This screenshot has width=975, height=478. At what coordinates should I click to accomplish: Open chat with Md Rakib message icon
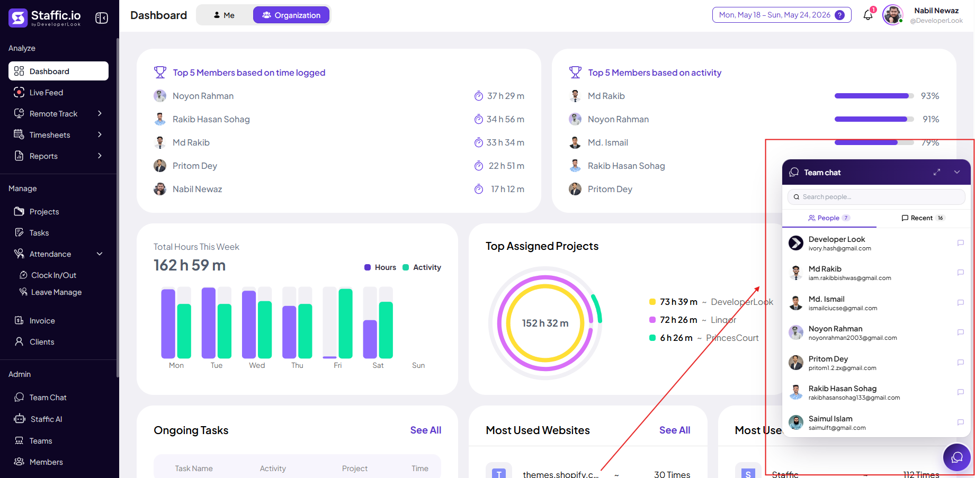pos(960,273)
